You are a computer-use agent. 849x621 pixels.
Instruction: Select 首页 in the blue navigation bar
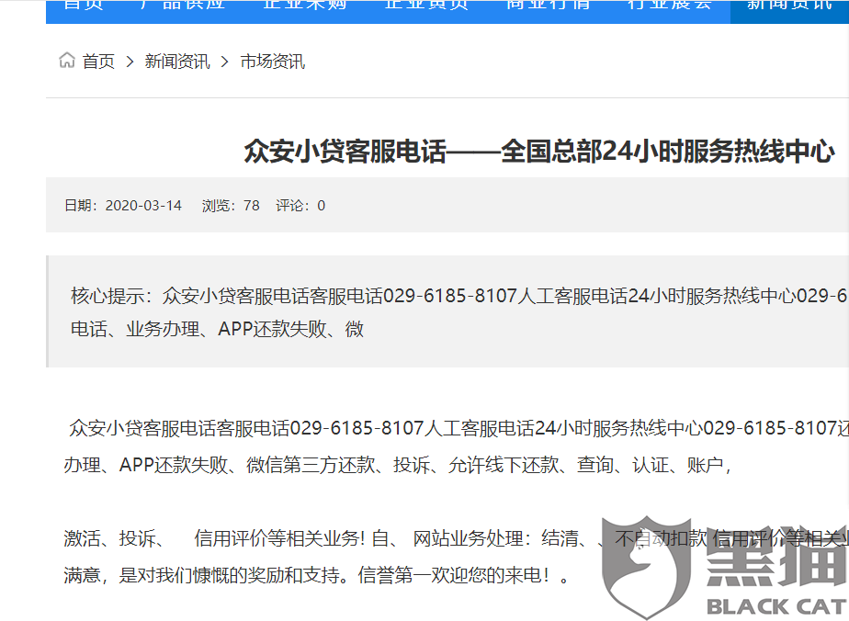pos(83,6)
